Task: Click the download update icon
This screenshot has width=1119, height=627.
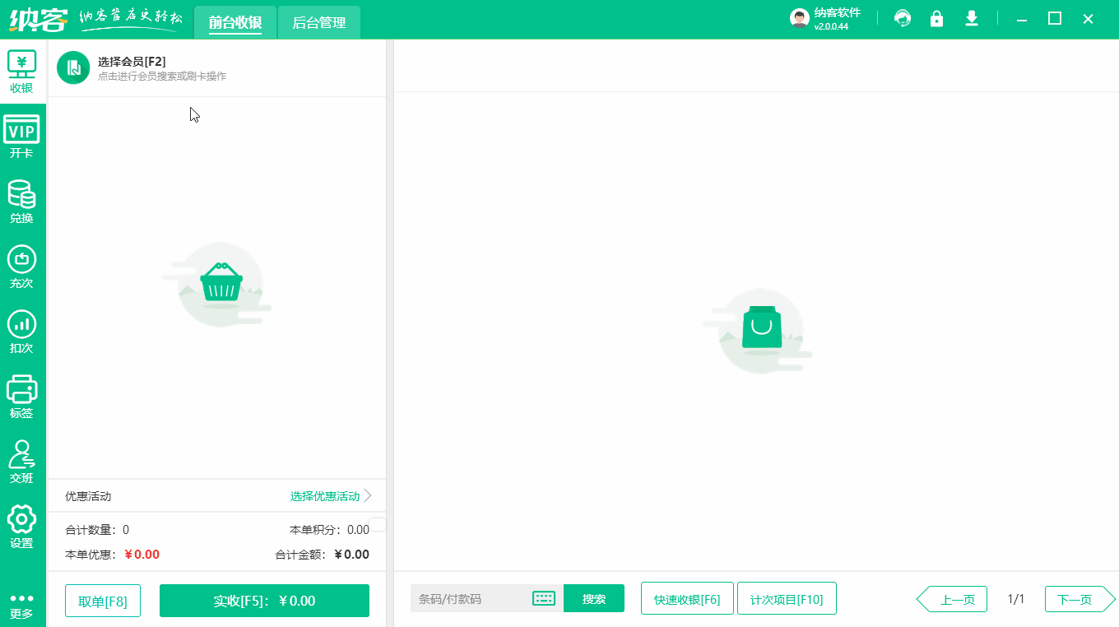Action: 971,17
